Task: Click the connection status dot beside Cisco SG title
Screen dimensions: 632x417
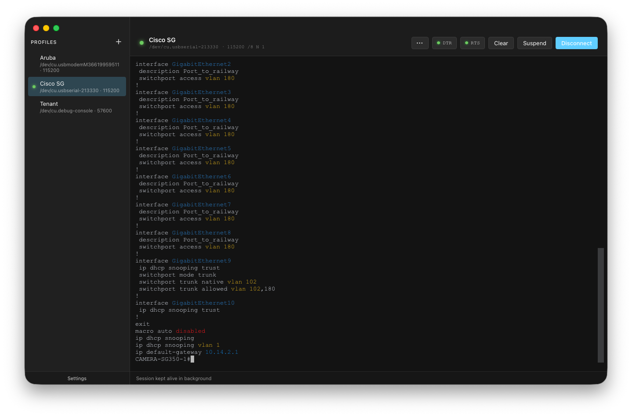Action: (x=141, y=43)
